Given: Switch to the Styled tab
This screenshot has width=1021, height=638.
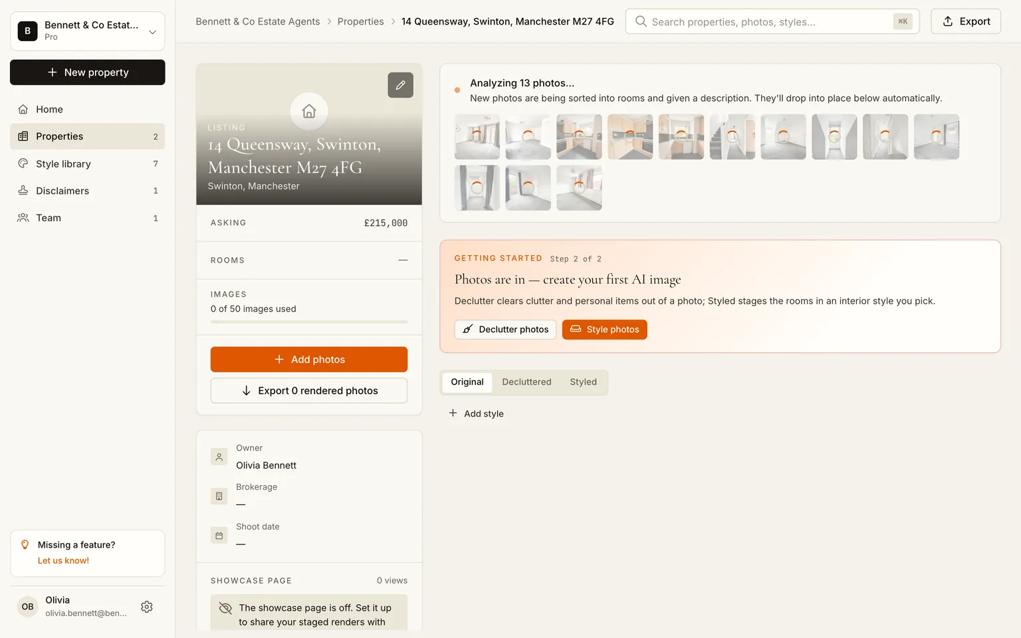Looking at the screenshot, I should (583, 382).
